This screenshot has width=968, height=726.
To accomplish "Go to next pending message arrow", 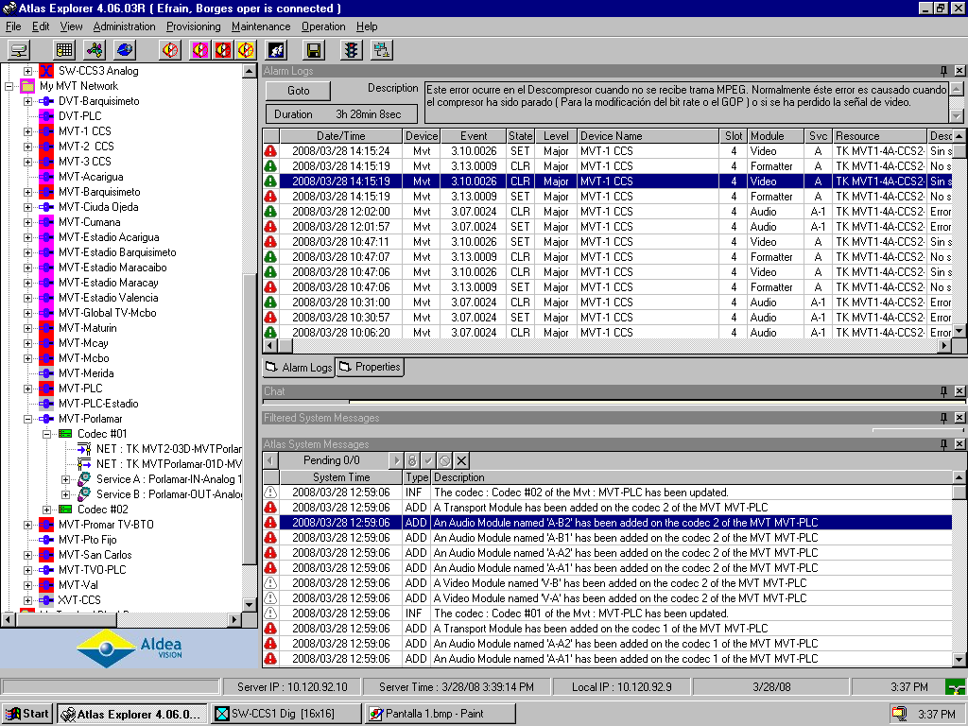I will pyautogui.click(x=396, y=460).
